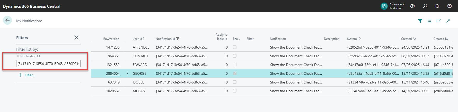Click the Dynamics 365 Business Central title
This screenshot has height=112, width=458.
32,6
